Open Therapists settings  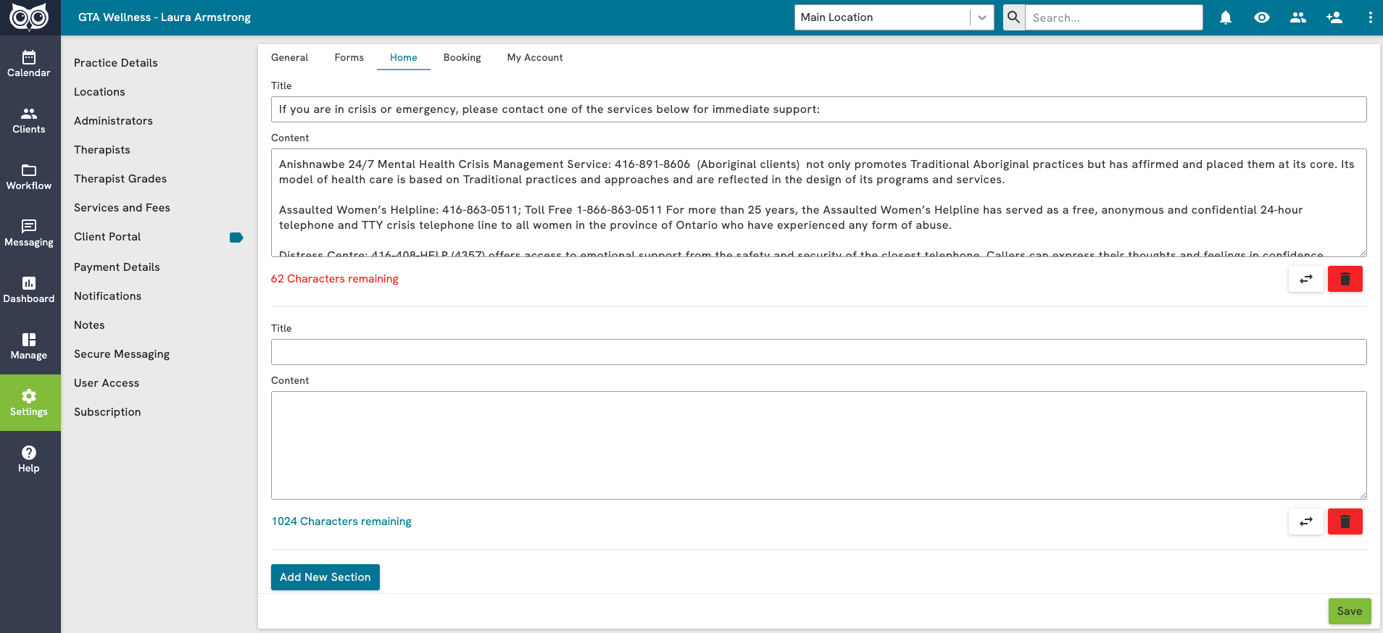click(x=102, y=150)
